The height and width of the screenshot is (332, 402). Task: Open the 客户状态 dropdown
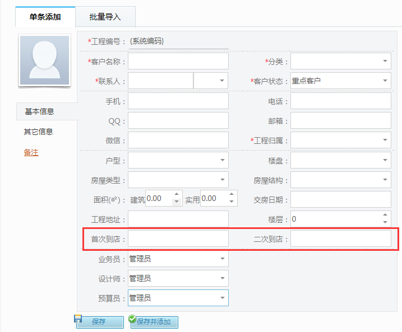click(x=385, y=81)
